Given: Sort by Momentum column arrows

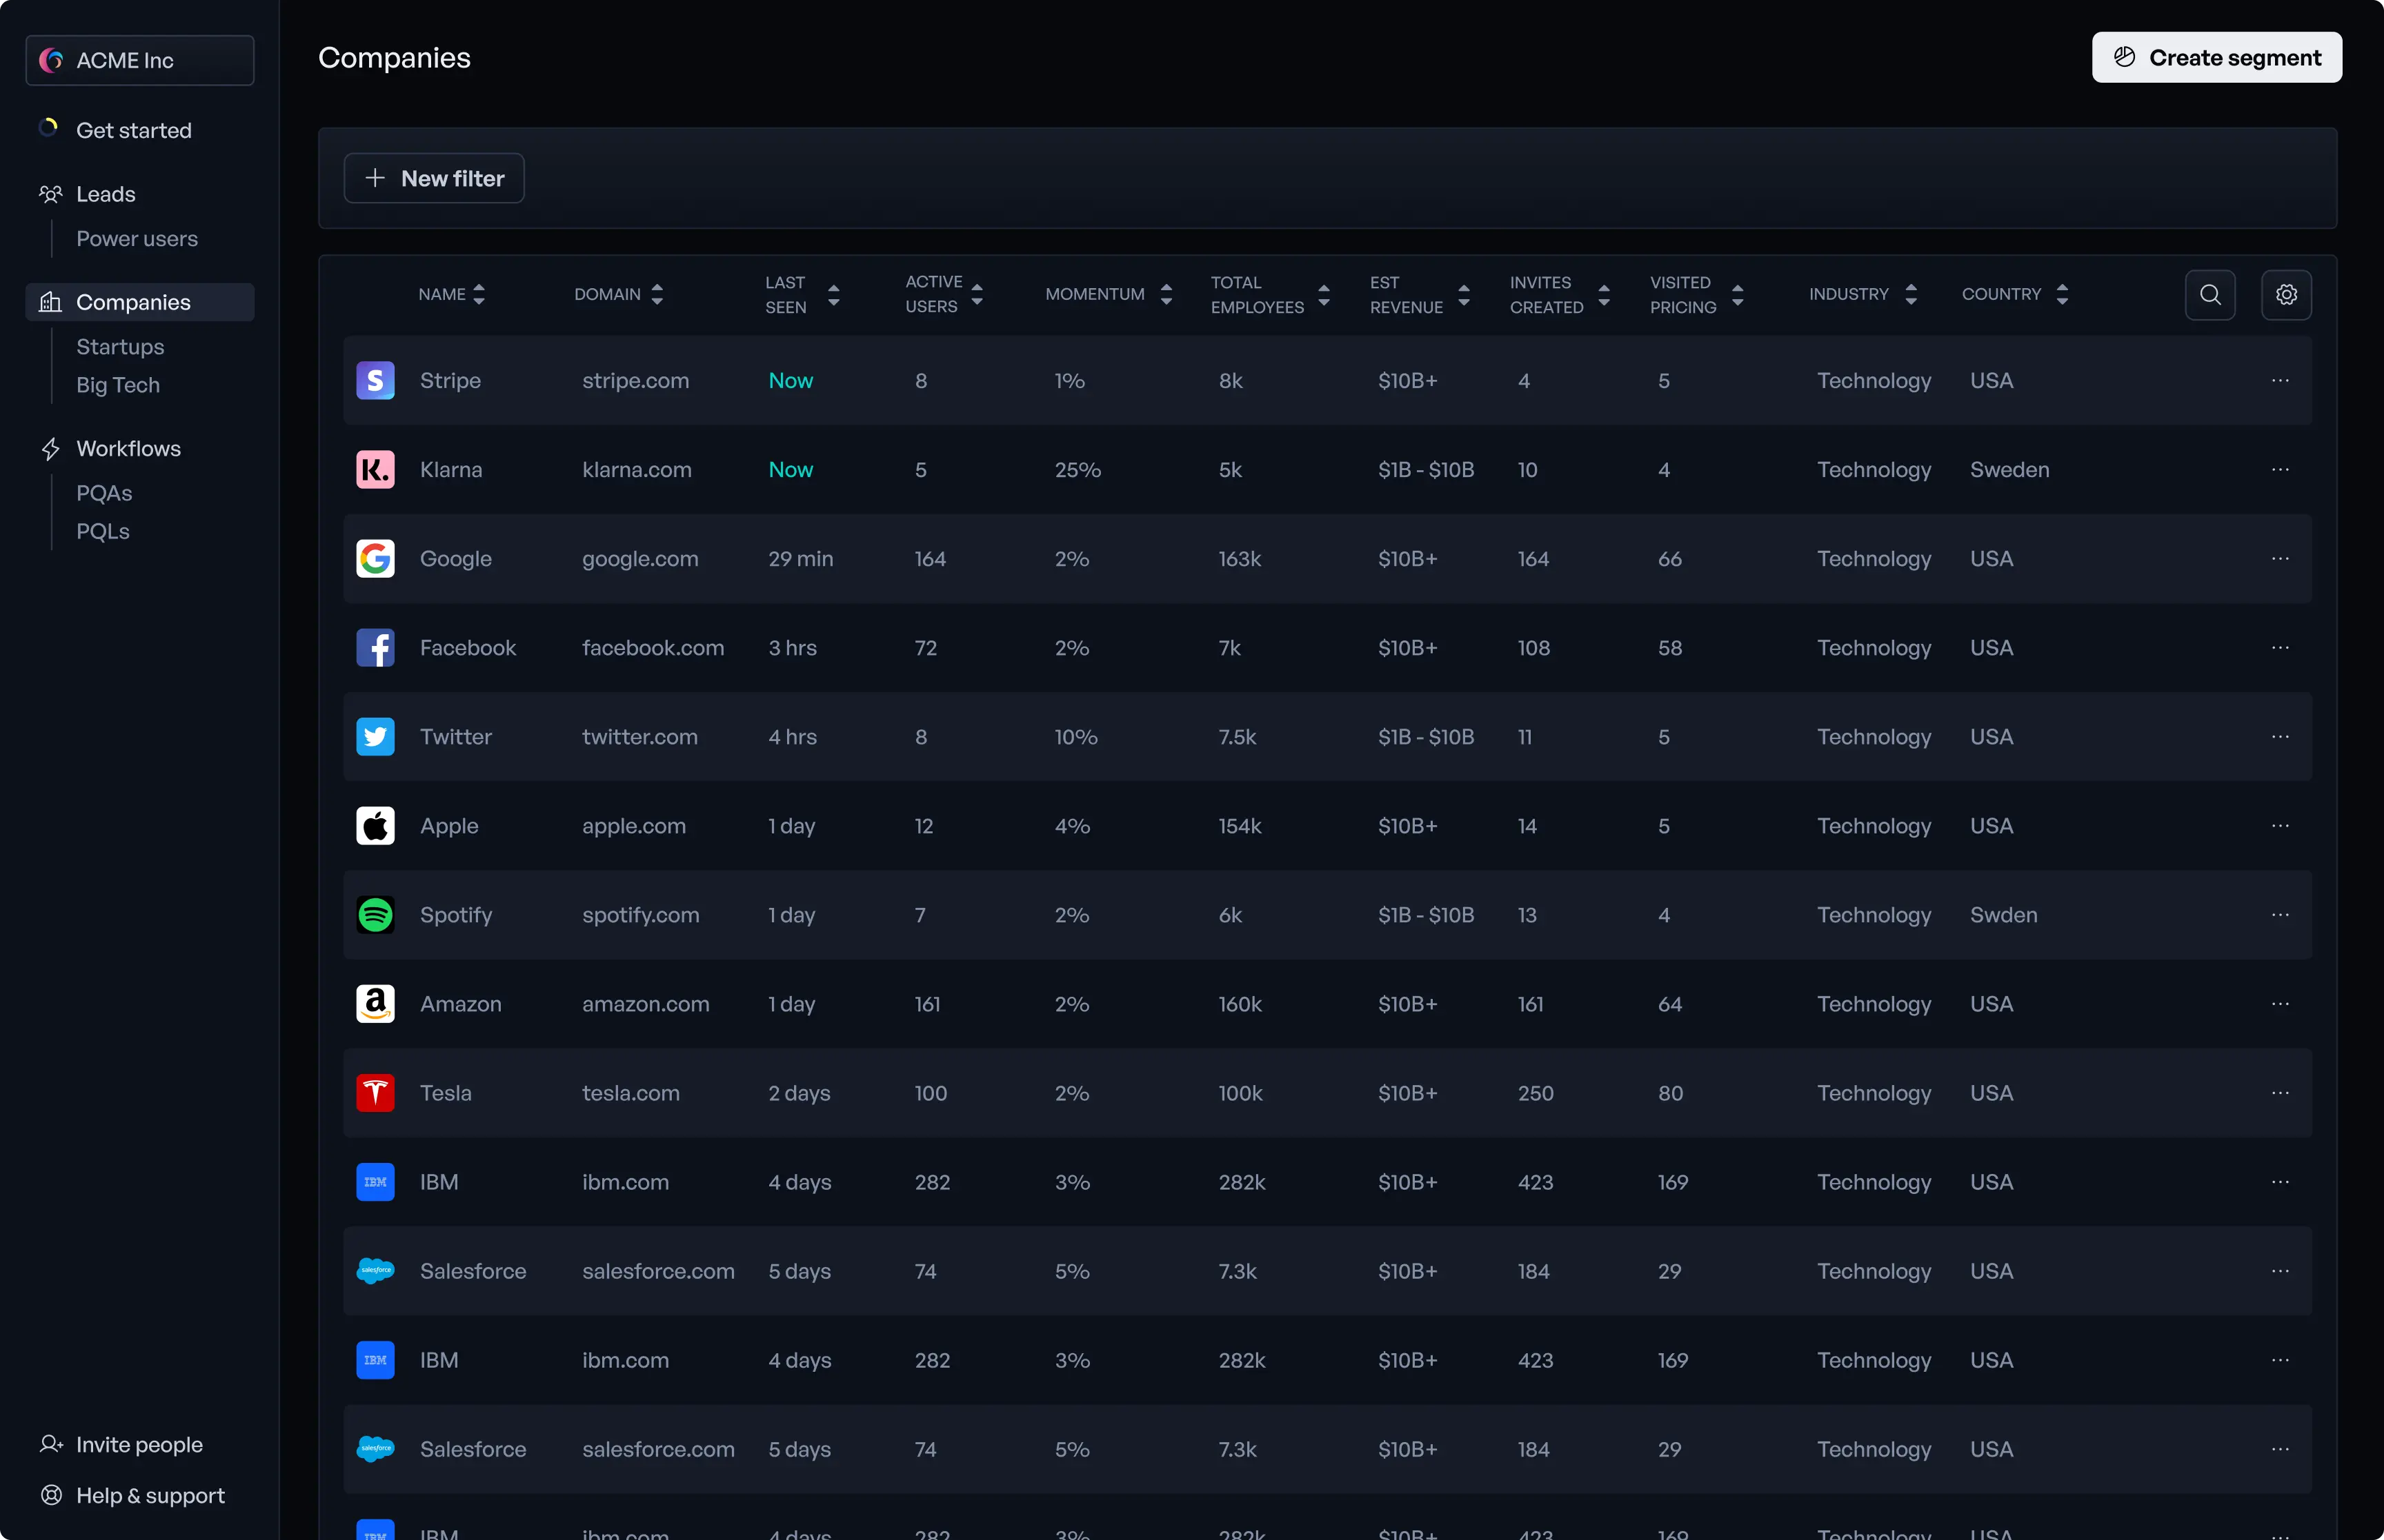Looking at the screenshot, I should click(x=1166, y=294).
